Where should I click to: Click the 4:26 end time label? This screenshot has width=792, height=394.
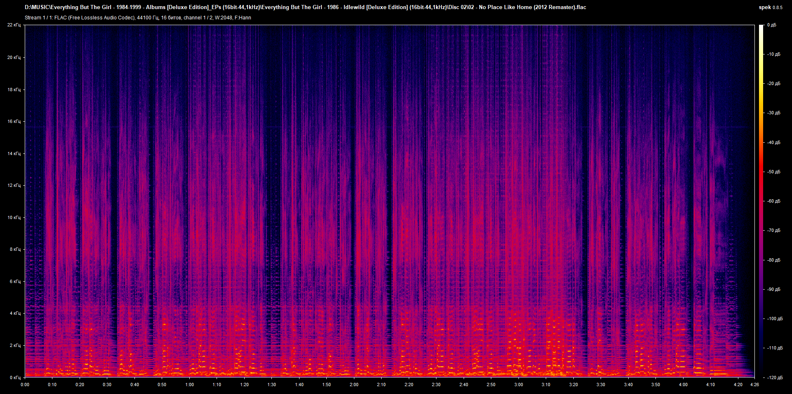(x=754, y=385)
